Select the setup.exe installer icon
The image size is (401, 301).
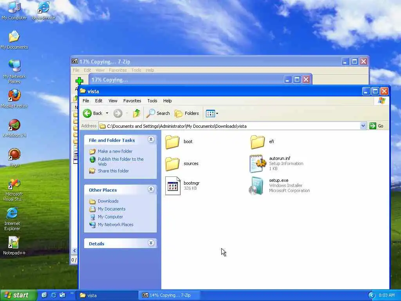point(257,186)
